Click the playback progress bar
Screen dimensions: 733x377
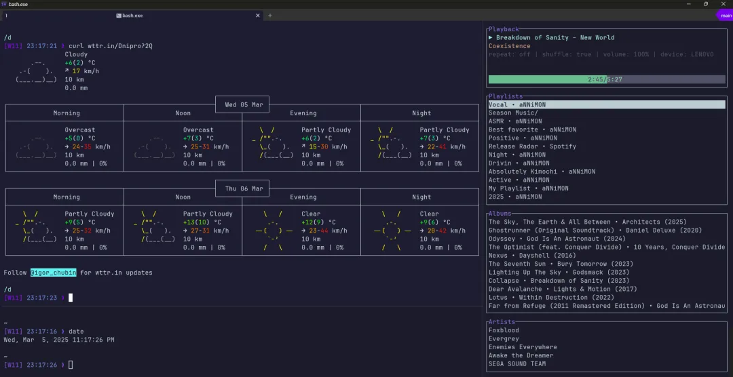(x=607, y=79)
